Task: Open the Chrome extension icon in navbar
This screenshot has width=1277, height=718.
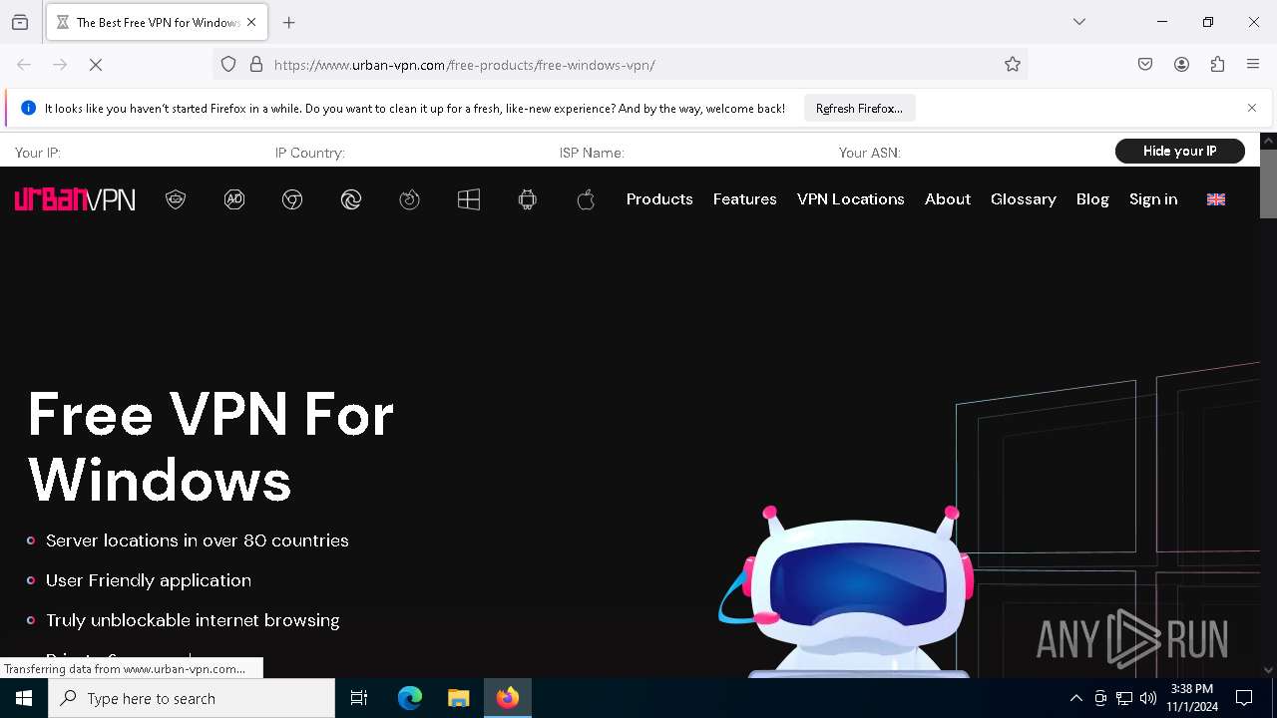Action: [292, 199]
